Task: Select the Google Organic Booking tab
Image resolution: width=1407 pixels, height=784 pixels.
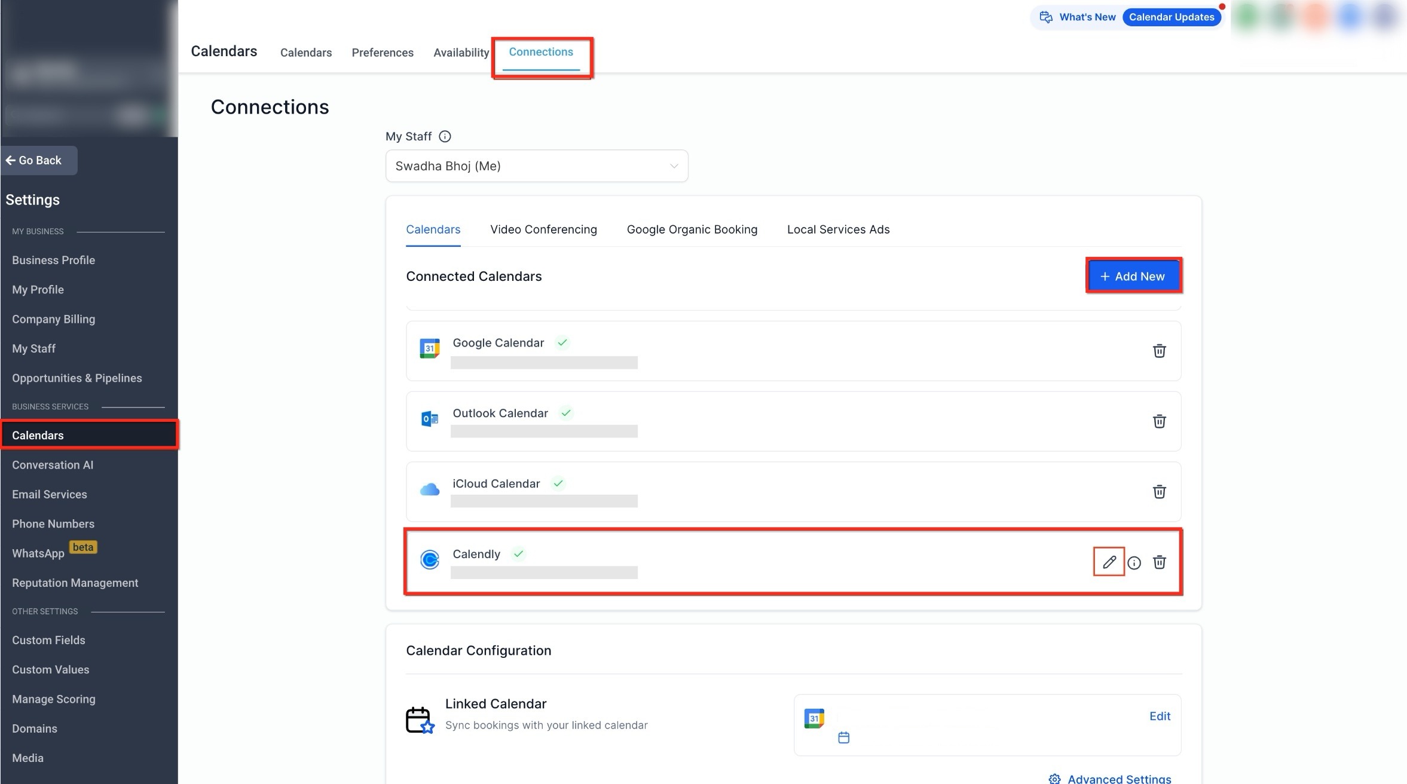Action: (x=692, y=229)
